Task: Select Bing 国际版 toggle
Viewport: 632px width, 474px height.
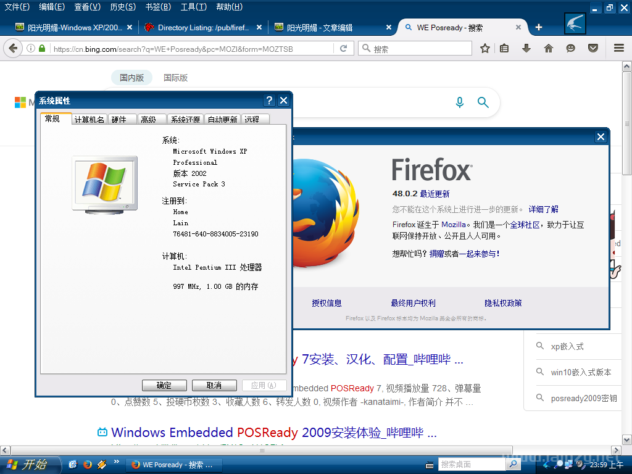Action: 176,78
